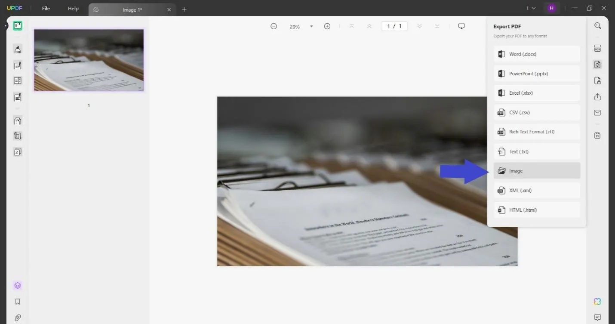This screenshot has height=324, width=615.
Task: Click the Save as other icon
Action: pos(597,136)
